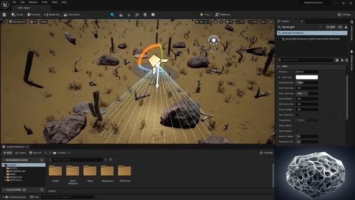
Task: Open the Tools menu
Action: 44,2
